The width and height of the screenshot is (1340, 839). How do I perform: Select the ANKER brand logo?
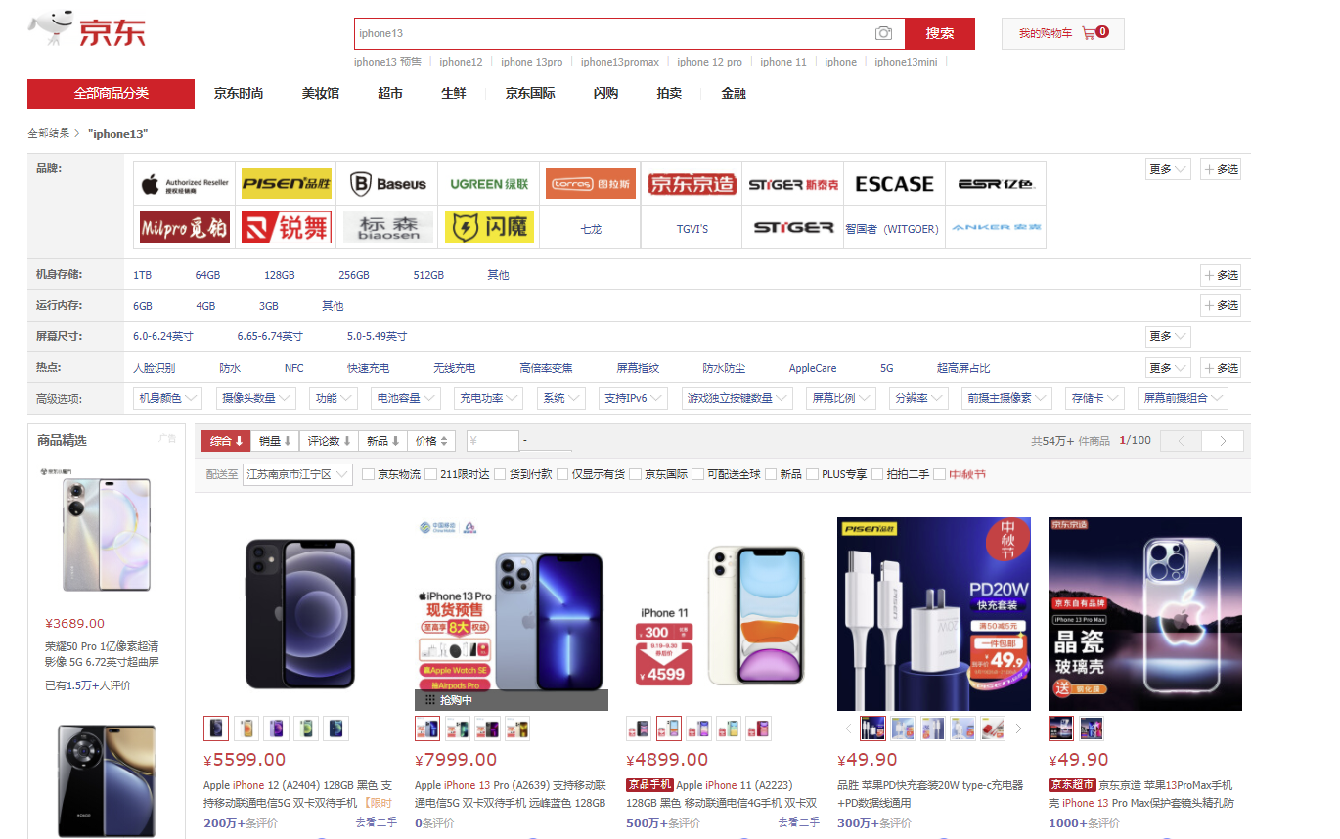tap(996, 227)
